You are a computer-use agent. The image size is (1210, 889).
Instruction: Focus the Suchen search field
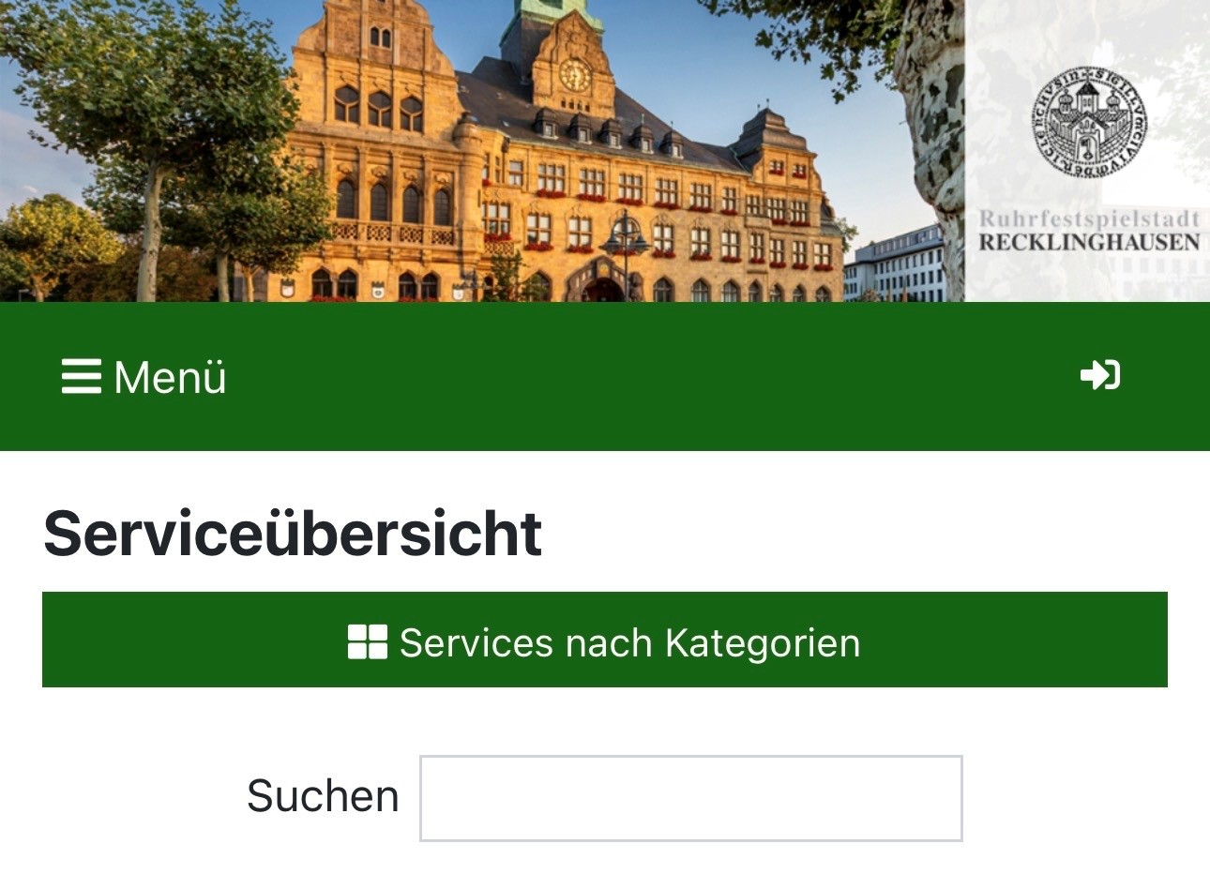tap(691, 798)
